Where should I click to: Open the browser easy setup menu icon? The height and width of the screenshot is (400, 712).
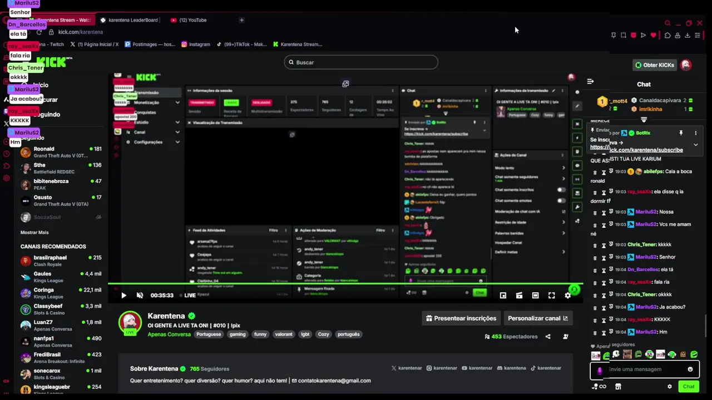(x=698, y=36)
